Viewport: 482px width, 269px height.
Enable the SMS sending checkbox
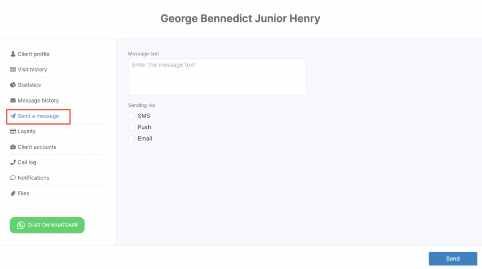131,116
